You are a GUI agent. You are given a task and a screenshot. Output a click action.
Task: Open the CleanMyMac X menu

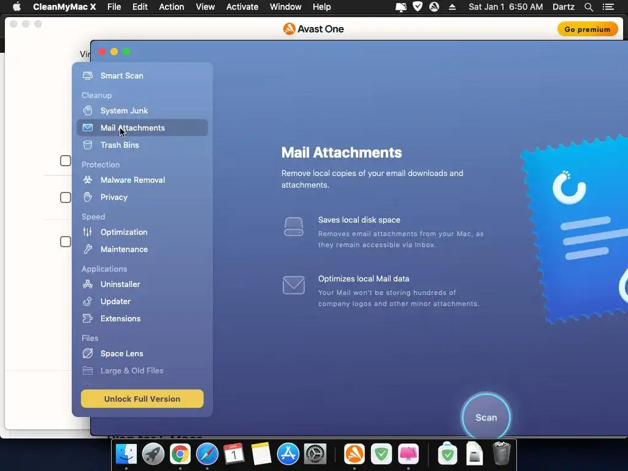(x=64, y=7)
